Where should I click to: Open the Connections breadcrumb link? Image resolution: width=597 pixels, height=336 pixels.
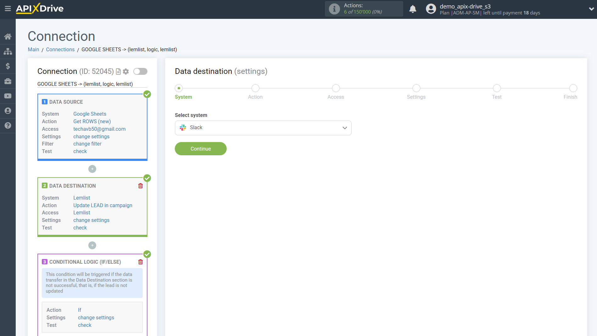[x=60, y=49]
